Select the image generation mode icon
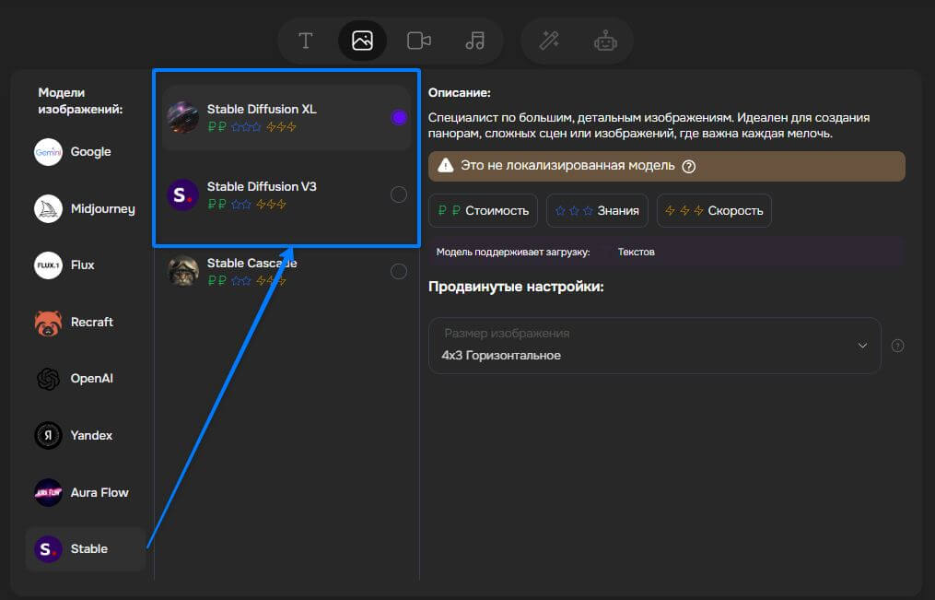Viewport: 935px width, 600px height. tap(362, 41)
